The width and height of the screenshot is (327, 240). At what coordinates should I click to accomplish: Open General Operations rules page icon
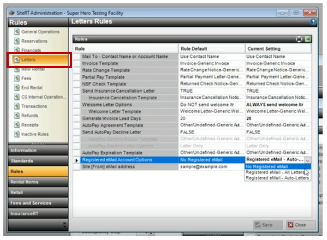click(17, 32)
